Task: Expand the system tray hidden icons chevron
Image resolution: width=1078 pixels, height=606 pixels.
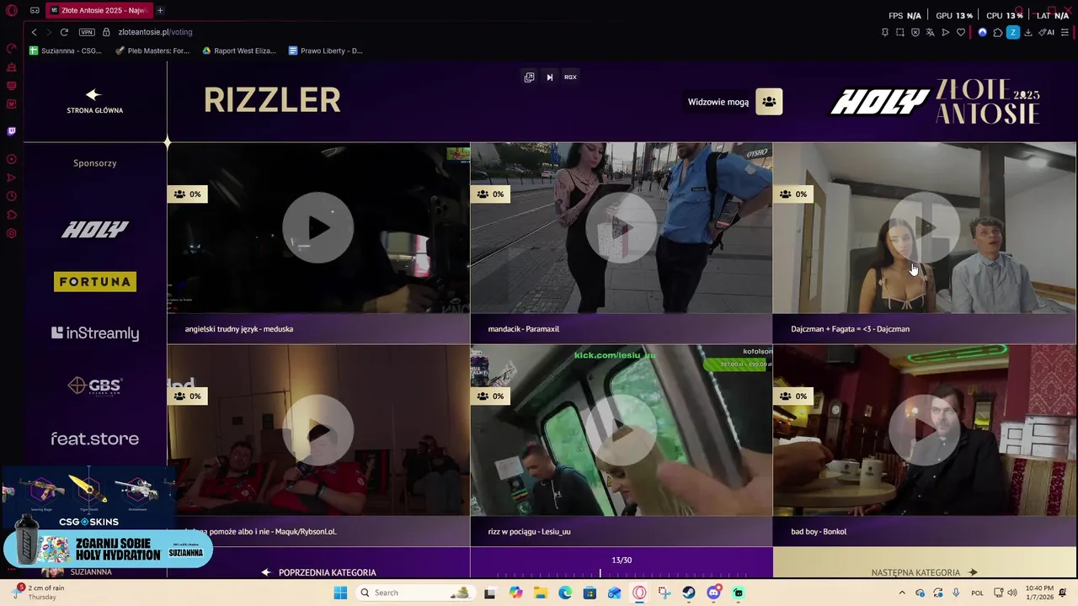Action: (902, 593)
